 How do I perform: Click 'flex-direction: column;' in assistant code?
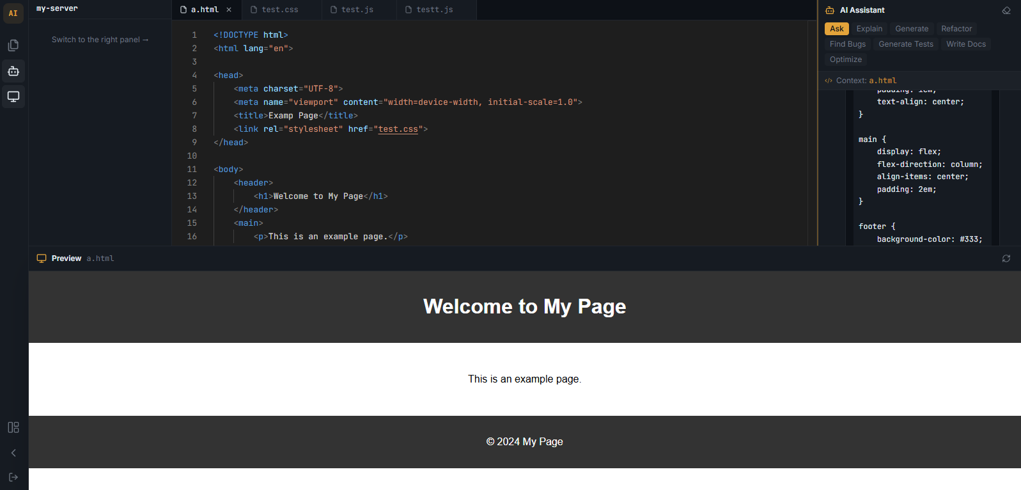[x=930, y=164]
